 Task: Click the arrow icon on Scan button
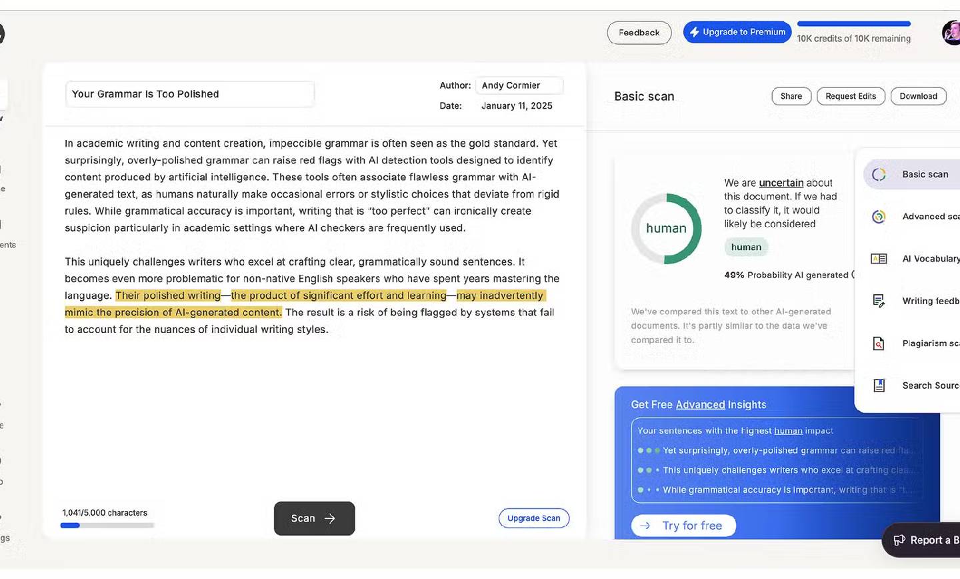pos(329,518)
